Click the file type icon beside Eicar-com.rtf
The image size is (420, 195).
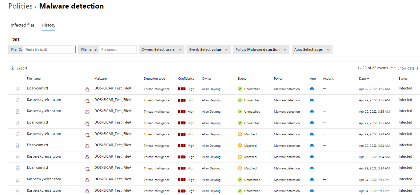click(17, 89)
